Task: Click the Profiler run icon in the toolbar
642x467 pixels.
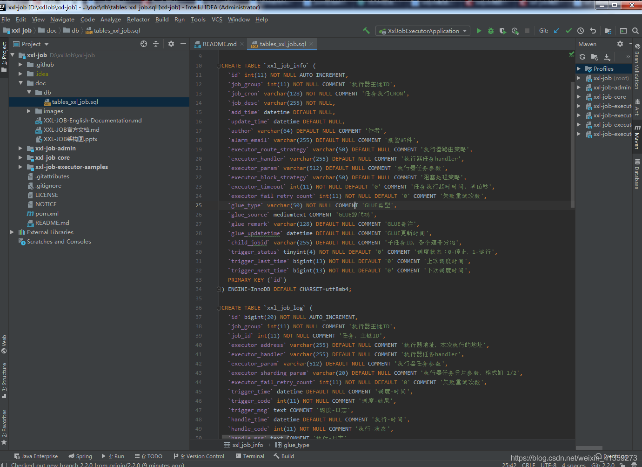Action: [515, 31]
